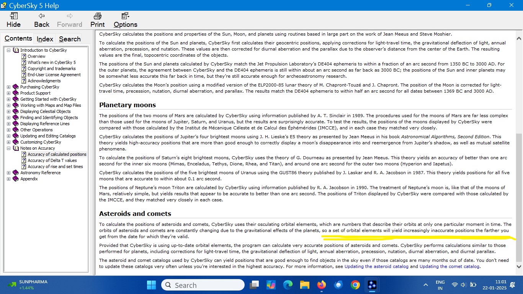Expand the Displaying Celestial Objects node

click(x=8, y=111)
